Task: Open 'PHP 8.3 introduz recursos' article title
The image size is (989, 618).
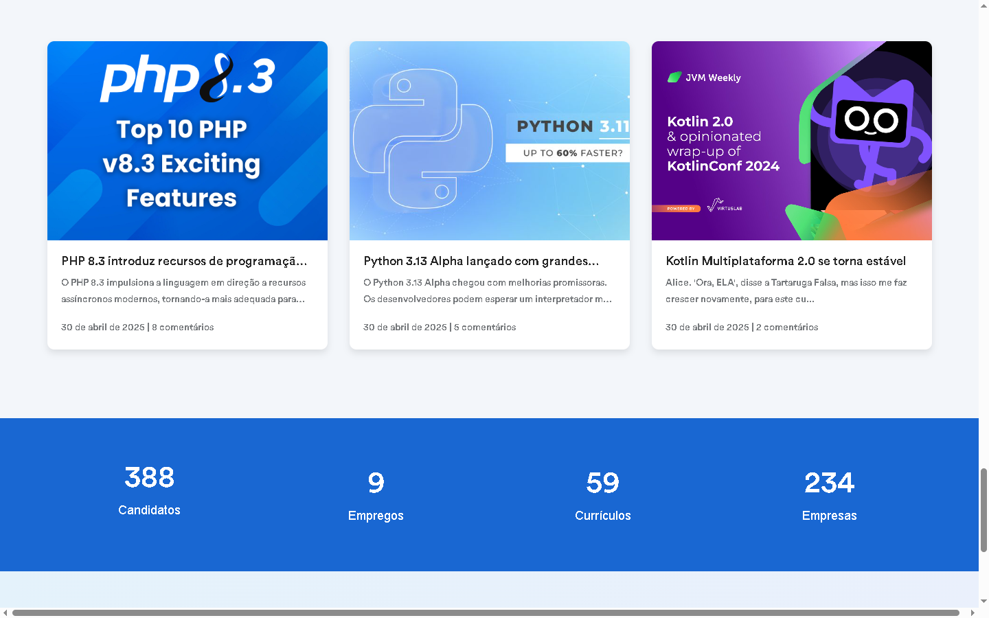Action: click(x=184, y=261)
